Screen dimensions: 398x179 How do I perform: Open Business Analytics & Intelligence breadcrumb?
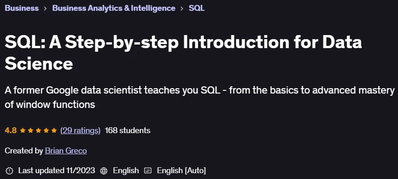tap(114, 8)
